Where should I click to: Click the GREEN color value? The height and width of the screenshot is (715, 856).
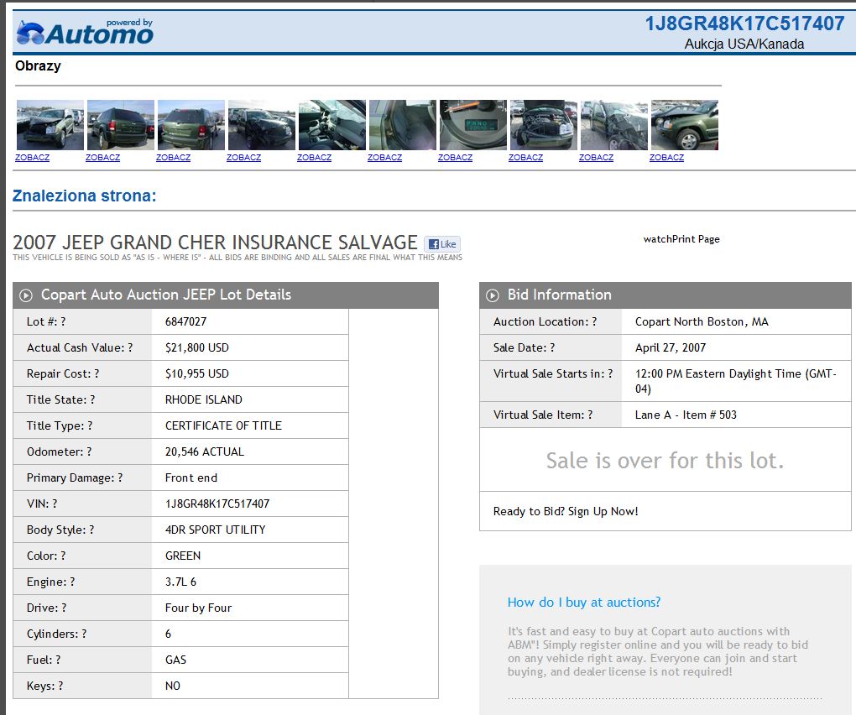(183, 556)
